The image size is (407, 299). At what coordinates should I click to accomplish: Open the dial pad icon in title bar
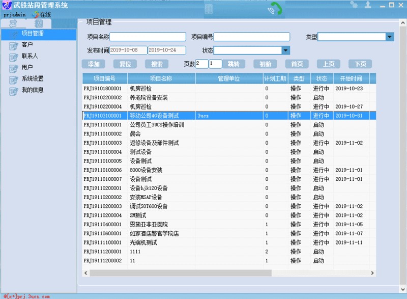tap(209, 9)
